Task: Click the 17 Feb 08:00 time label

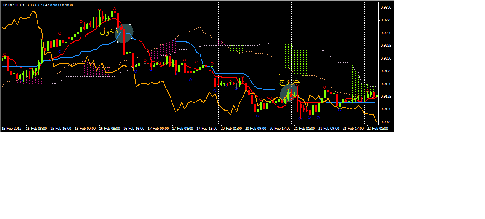Action: coord(183,129)
